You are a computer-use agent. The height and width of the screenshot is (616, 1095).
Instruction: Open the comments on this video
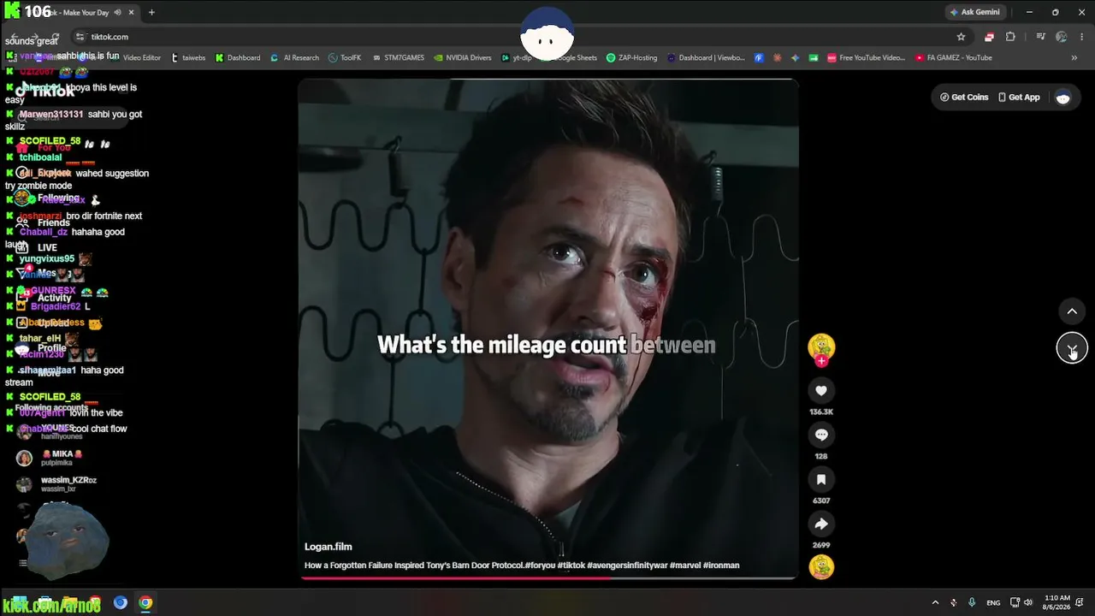point(821,435)
